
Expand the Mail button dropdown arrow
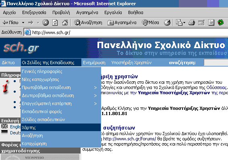tap(184, 23)
